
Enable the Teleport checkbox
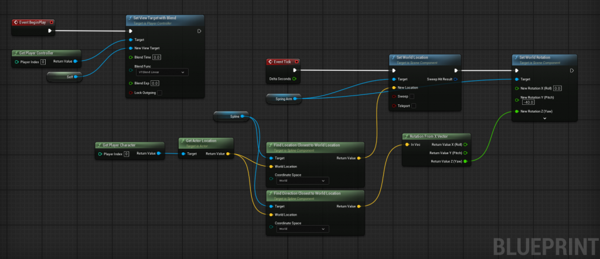click(414, 106)
